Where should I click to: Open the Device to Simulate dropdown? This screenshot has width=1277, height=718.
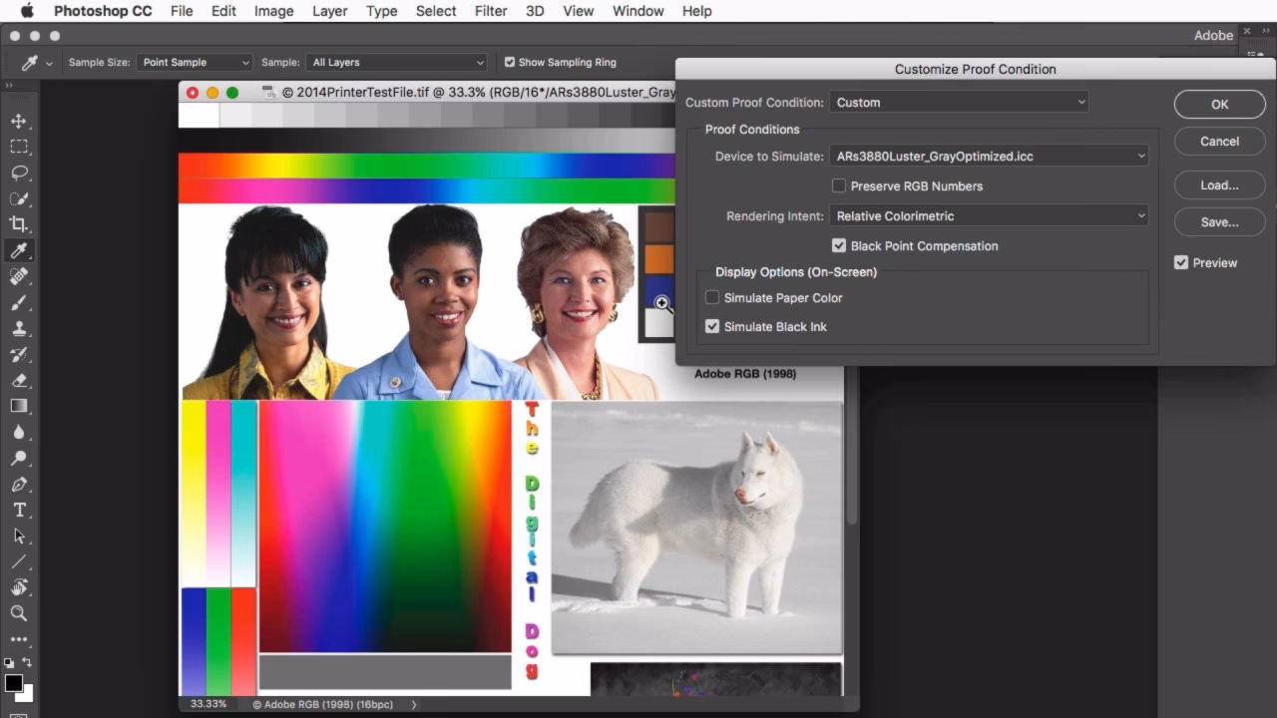[x=988, y=156]
